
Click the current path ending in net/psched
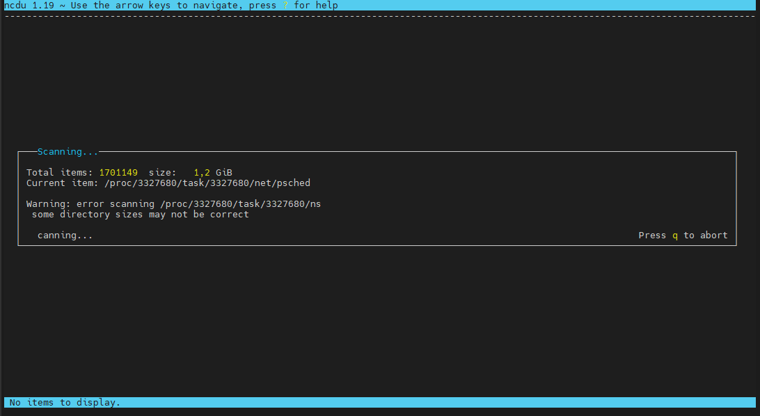click(x=207, y=183)
